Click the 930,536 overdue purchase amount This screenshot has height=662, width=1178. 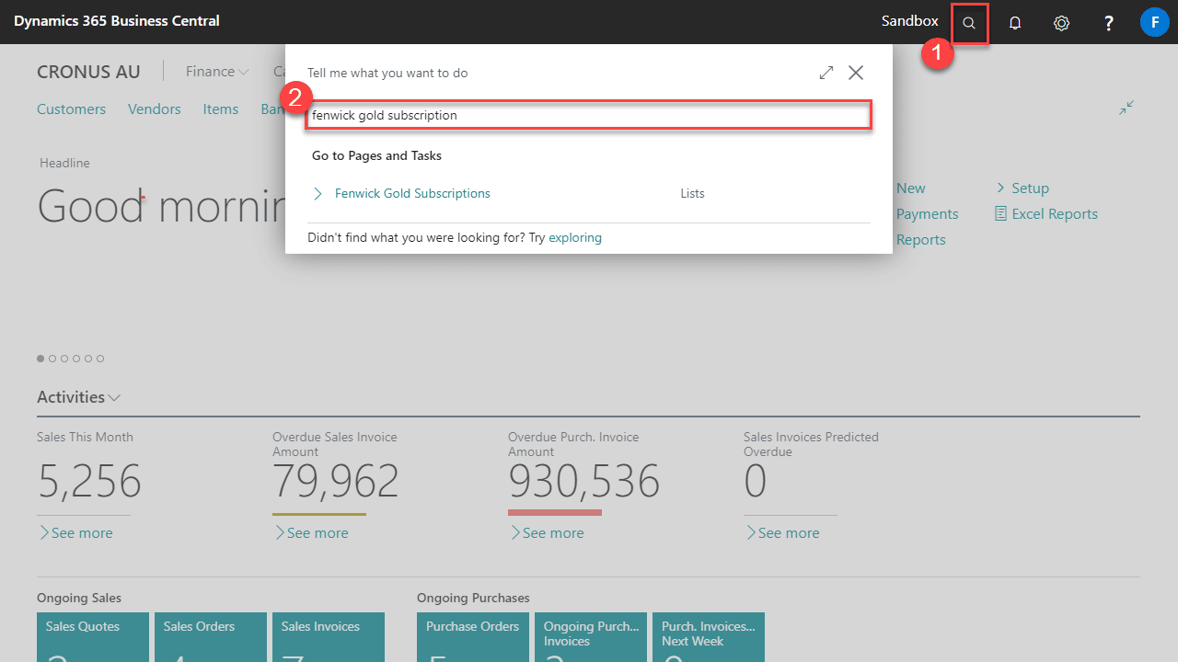[584, 481]
